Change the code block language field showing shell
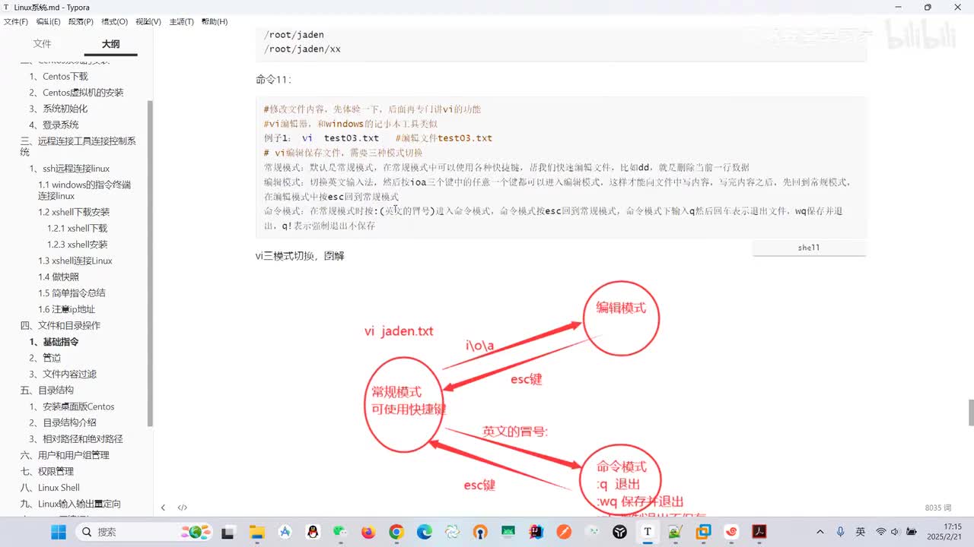Image resolution: width=974 pixels, height=547 pixels. click(809, 248)
